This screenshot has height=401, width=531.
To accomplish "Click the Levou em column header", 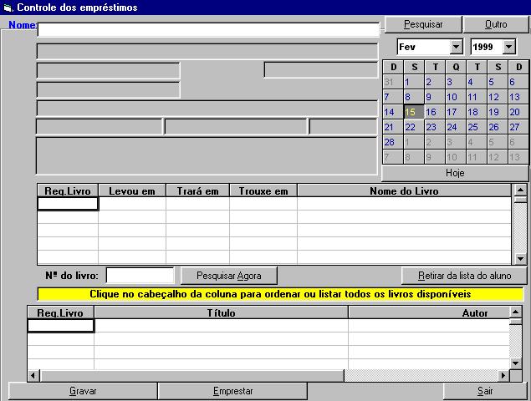I will [x=132, y=191].
